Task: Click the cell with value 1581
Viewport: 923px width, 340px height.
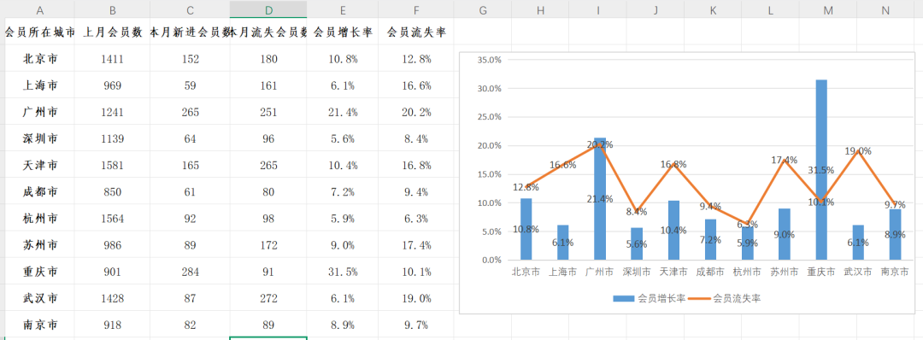Action: (x=113, y=165)
